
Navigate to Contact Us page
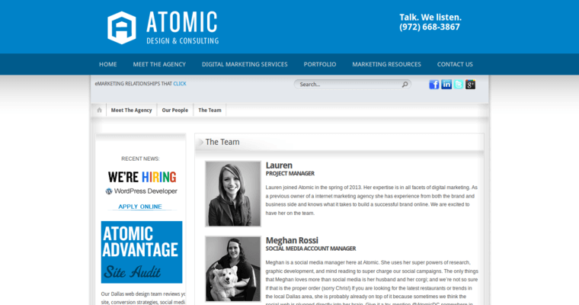click(455, 65)
